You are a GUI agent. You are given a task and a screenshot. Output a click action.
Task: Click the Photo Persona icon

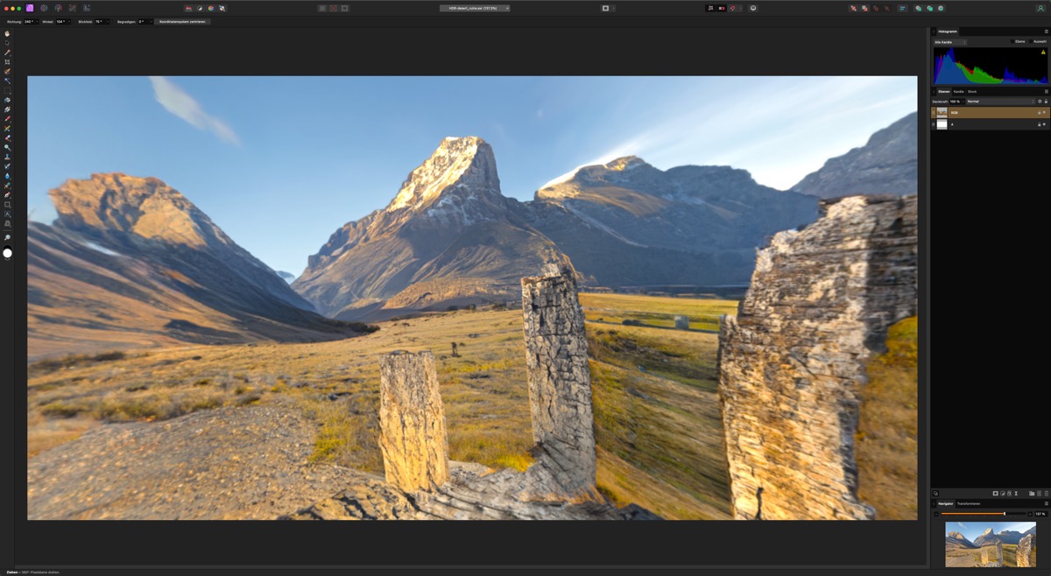29,8
